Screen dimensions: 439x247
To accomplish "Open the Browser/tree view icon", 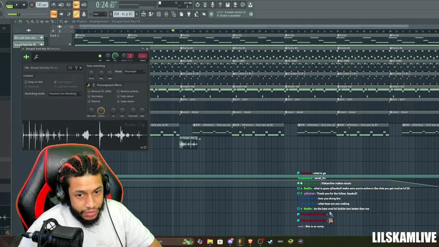I will pos(174,14).
